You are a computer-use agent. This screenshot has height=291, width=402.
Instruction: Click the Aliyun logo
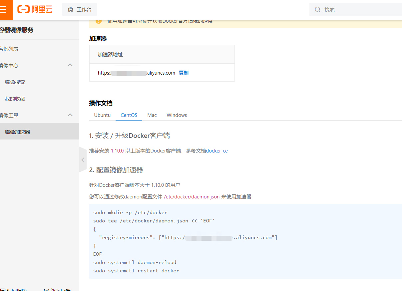pos(35,9)
